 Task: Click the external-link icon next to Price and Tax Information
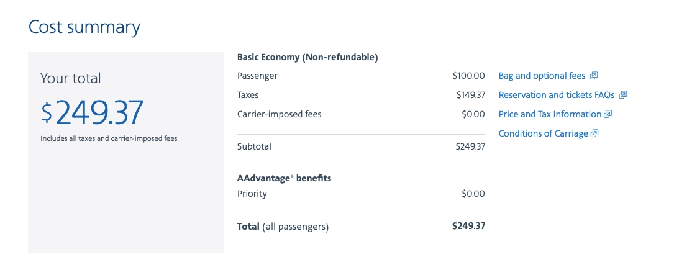[608, 114]
